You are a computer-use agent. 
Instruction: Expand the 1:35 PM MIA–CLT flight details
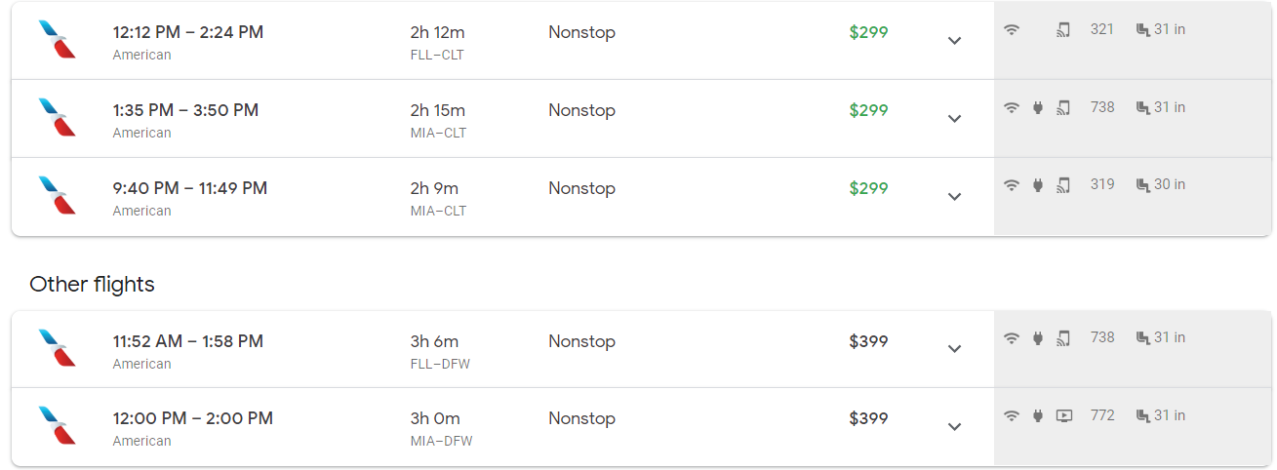click(954, 119)
